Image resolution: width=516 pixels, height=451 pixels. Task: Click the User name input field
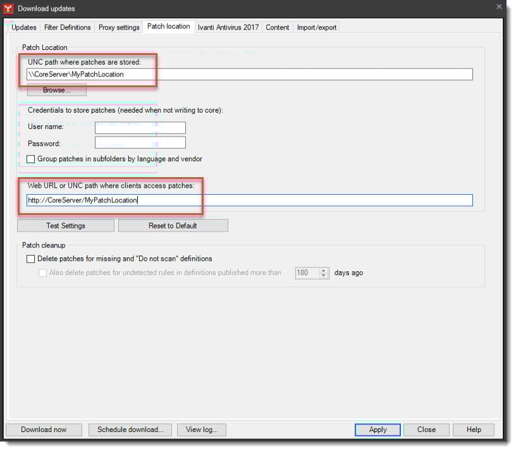140,127
